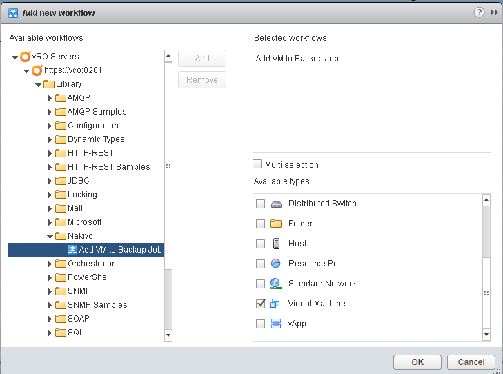503x374 pixels.
Task: Click the JDBC folder icon
Action: point(60,181)
